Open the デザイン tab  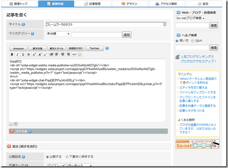(130, 4)
